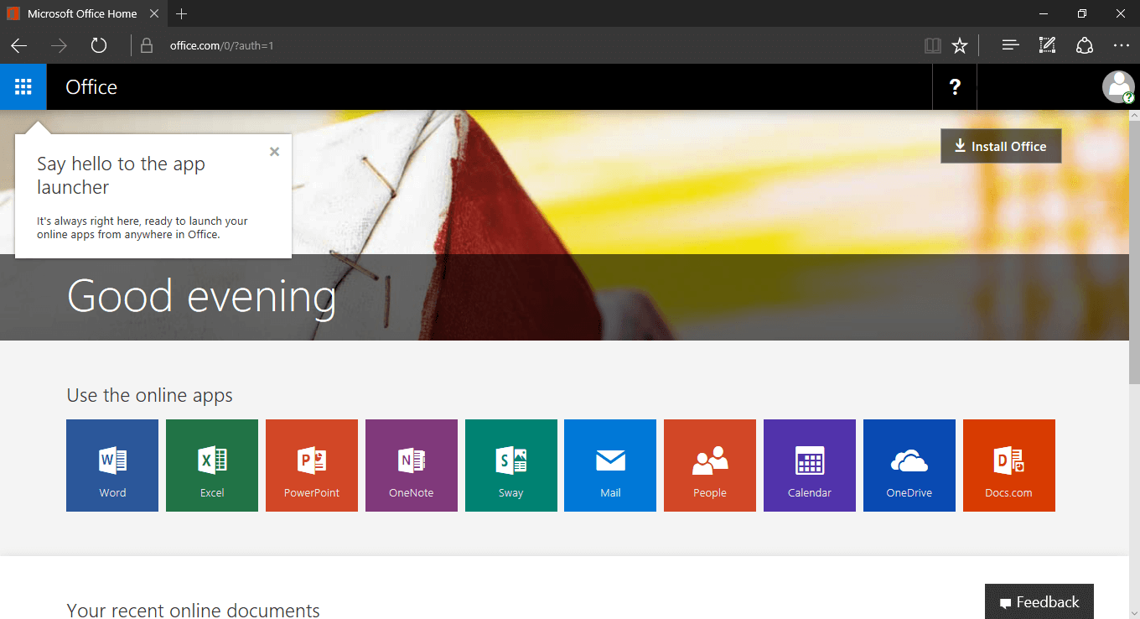Viewport: 1140px width, 619px height.
Task: Open Edge More actions ellipsis
Action: (x=1122, y=45)
